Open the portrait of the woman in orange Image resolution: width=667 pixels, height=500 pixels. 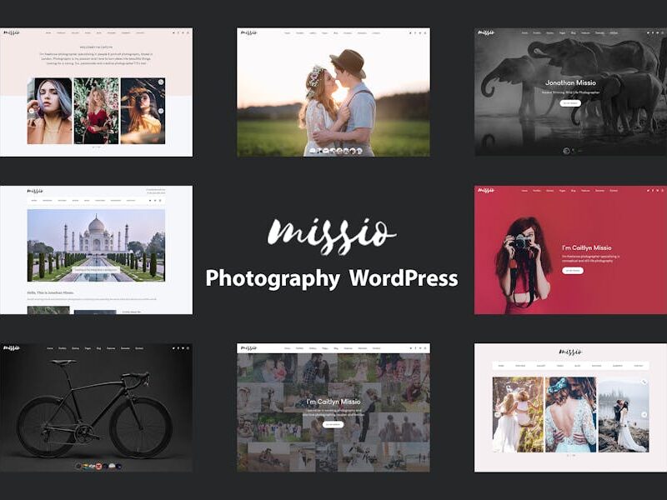[x=143, y=111]
